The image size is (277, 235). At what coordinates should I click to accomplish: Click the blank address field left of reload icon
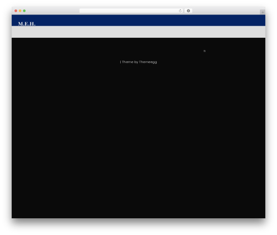pos(129,11)
